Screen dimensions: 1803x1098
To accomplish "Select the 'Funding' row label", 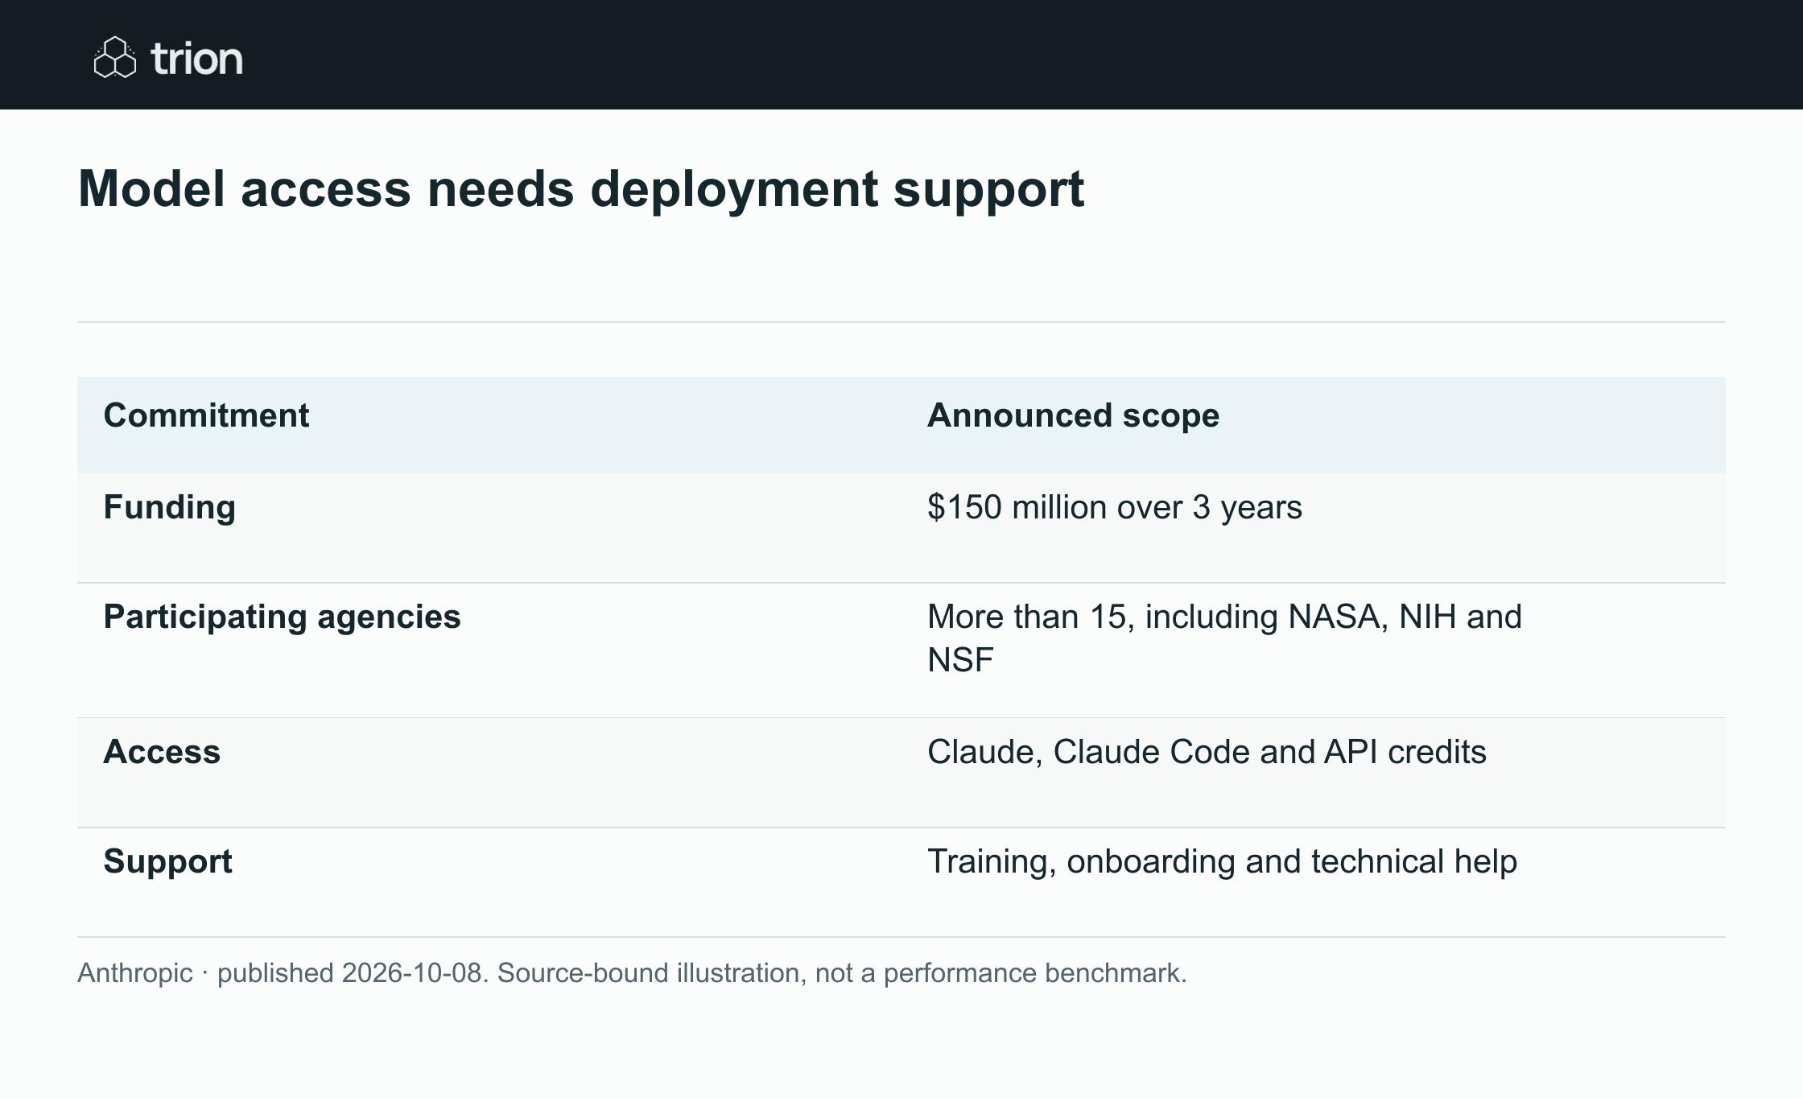I will click(x=170, y=507).
